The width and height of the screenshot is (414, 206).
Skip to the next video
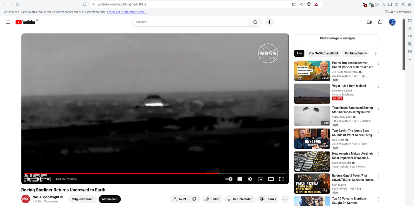39,179
